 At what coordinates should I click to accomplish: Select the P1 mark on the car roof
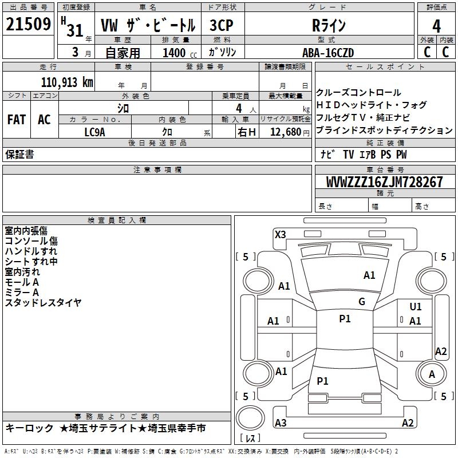pyautogui.click(x=345, y=319)
